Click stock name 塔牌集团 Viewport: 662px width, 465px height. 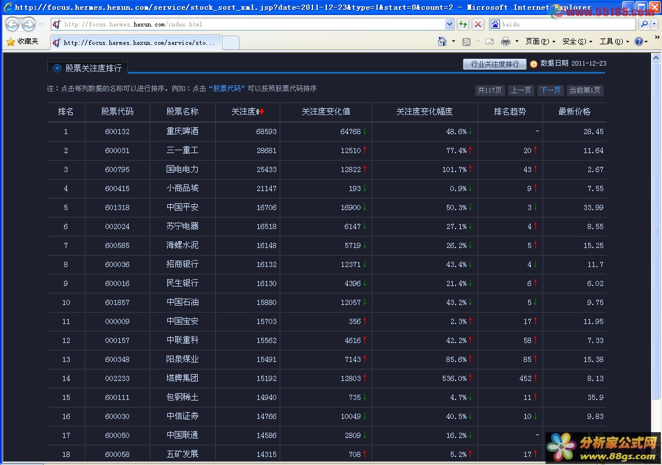point(182,378)
